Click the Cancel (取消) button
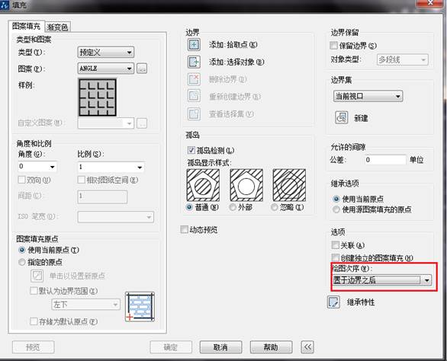The width and height of the screenshot is (447, 361). click(220, 347)
